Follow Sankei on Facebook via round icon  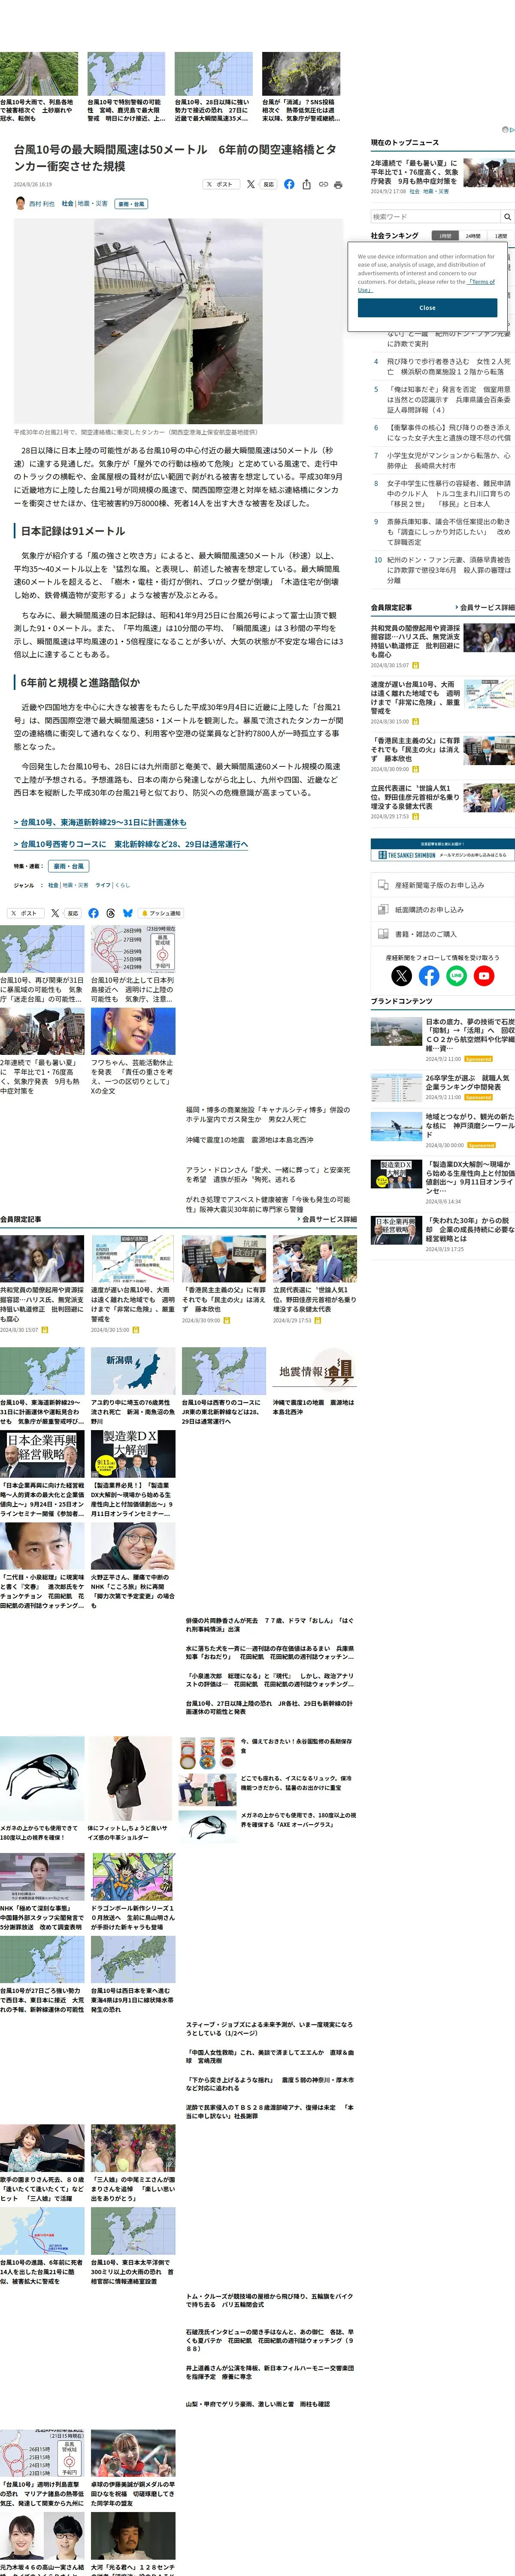click(x=429, y=975)
